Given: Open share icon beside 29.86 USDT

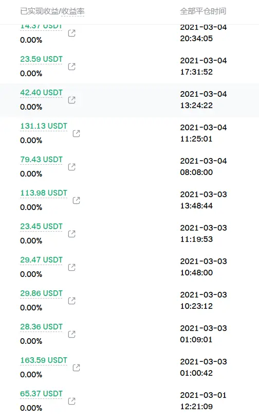Looking at the screenshot, I should [72, 301].
